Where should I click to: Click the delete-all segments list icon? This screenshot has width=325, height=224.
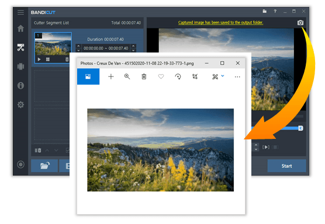pyautogui.click(x=38, y=150)
